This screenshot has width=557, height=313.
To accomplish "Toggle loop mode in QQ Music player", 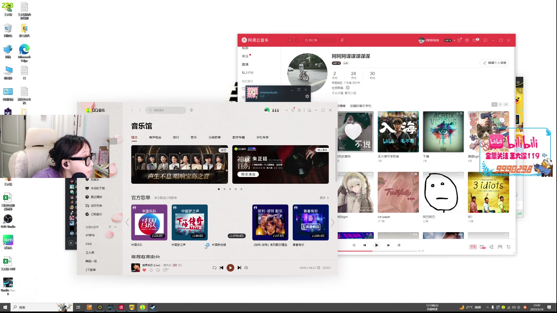I will point(214,268).
